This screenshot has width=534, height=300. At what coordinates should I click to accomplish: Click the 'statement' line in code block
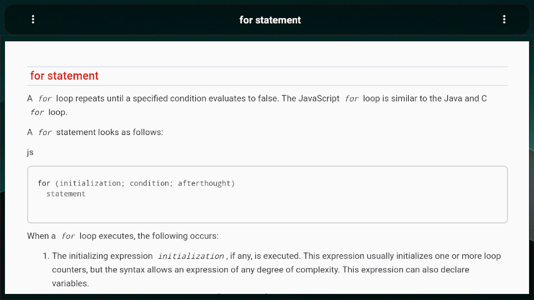pos(66,194)
